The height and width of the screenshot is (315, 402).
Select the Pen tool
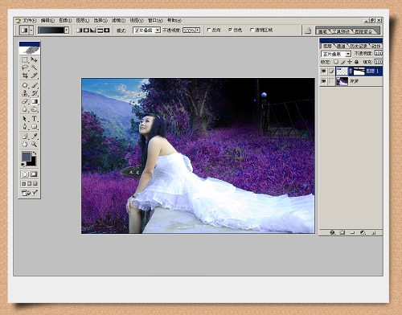pos(25,126)
